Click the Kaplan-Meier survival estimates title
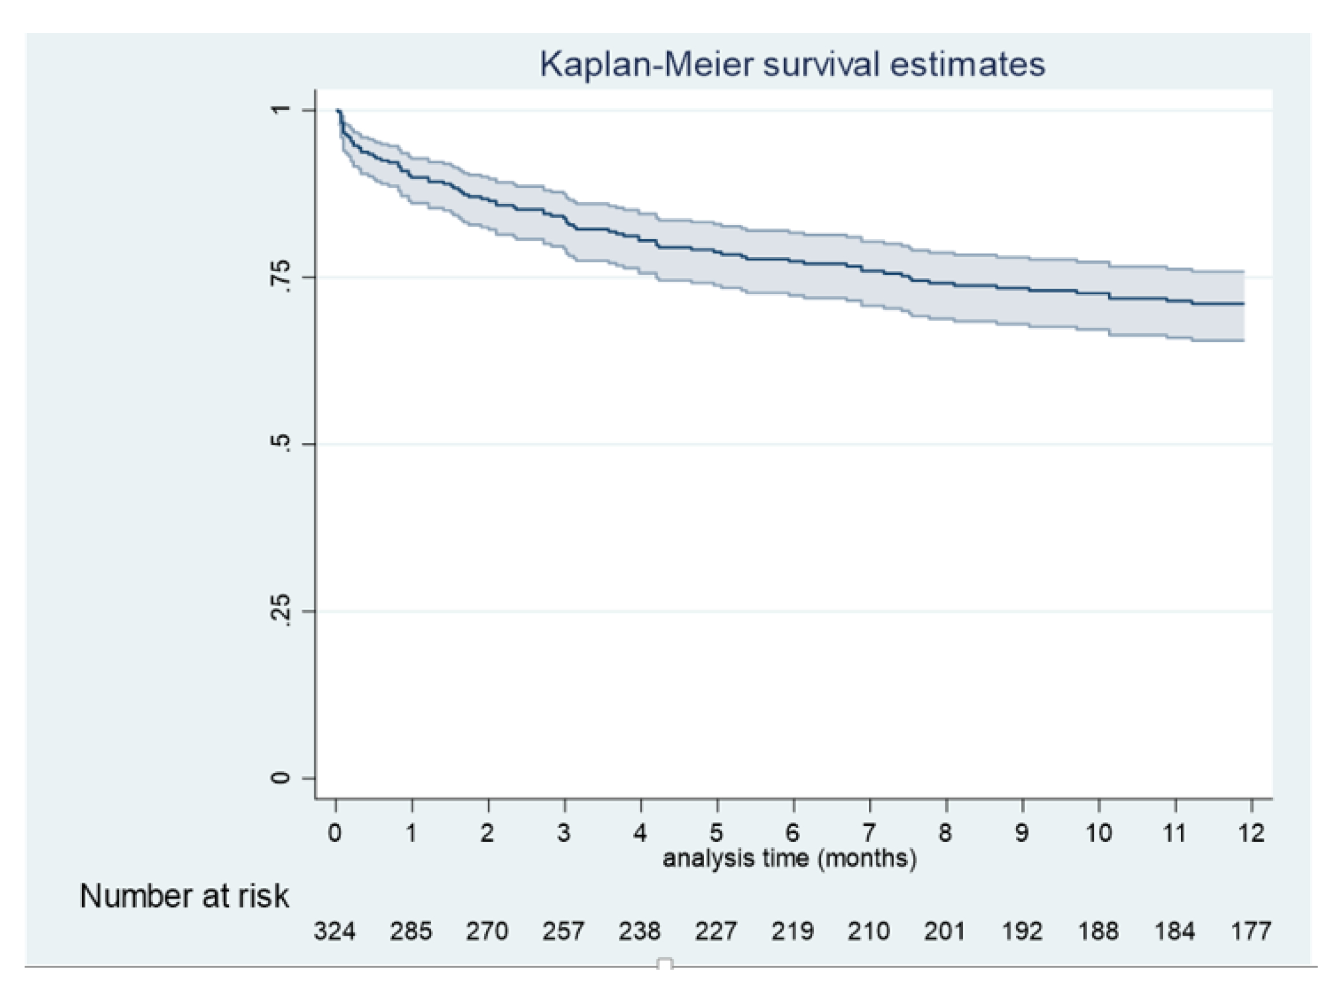This screenshot has width=1344, height=988. [792, 65]
